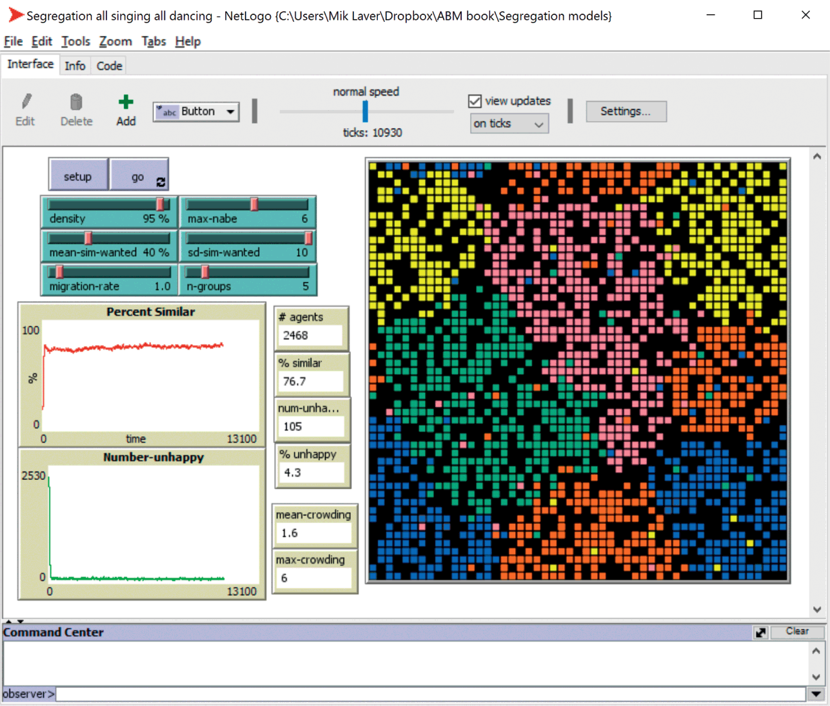Click the normal speed slider handle

tap(365, 111)
